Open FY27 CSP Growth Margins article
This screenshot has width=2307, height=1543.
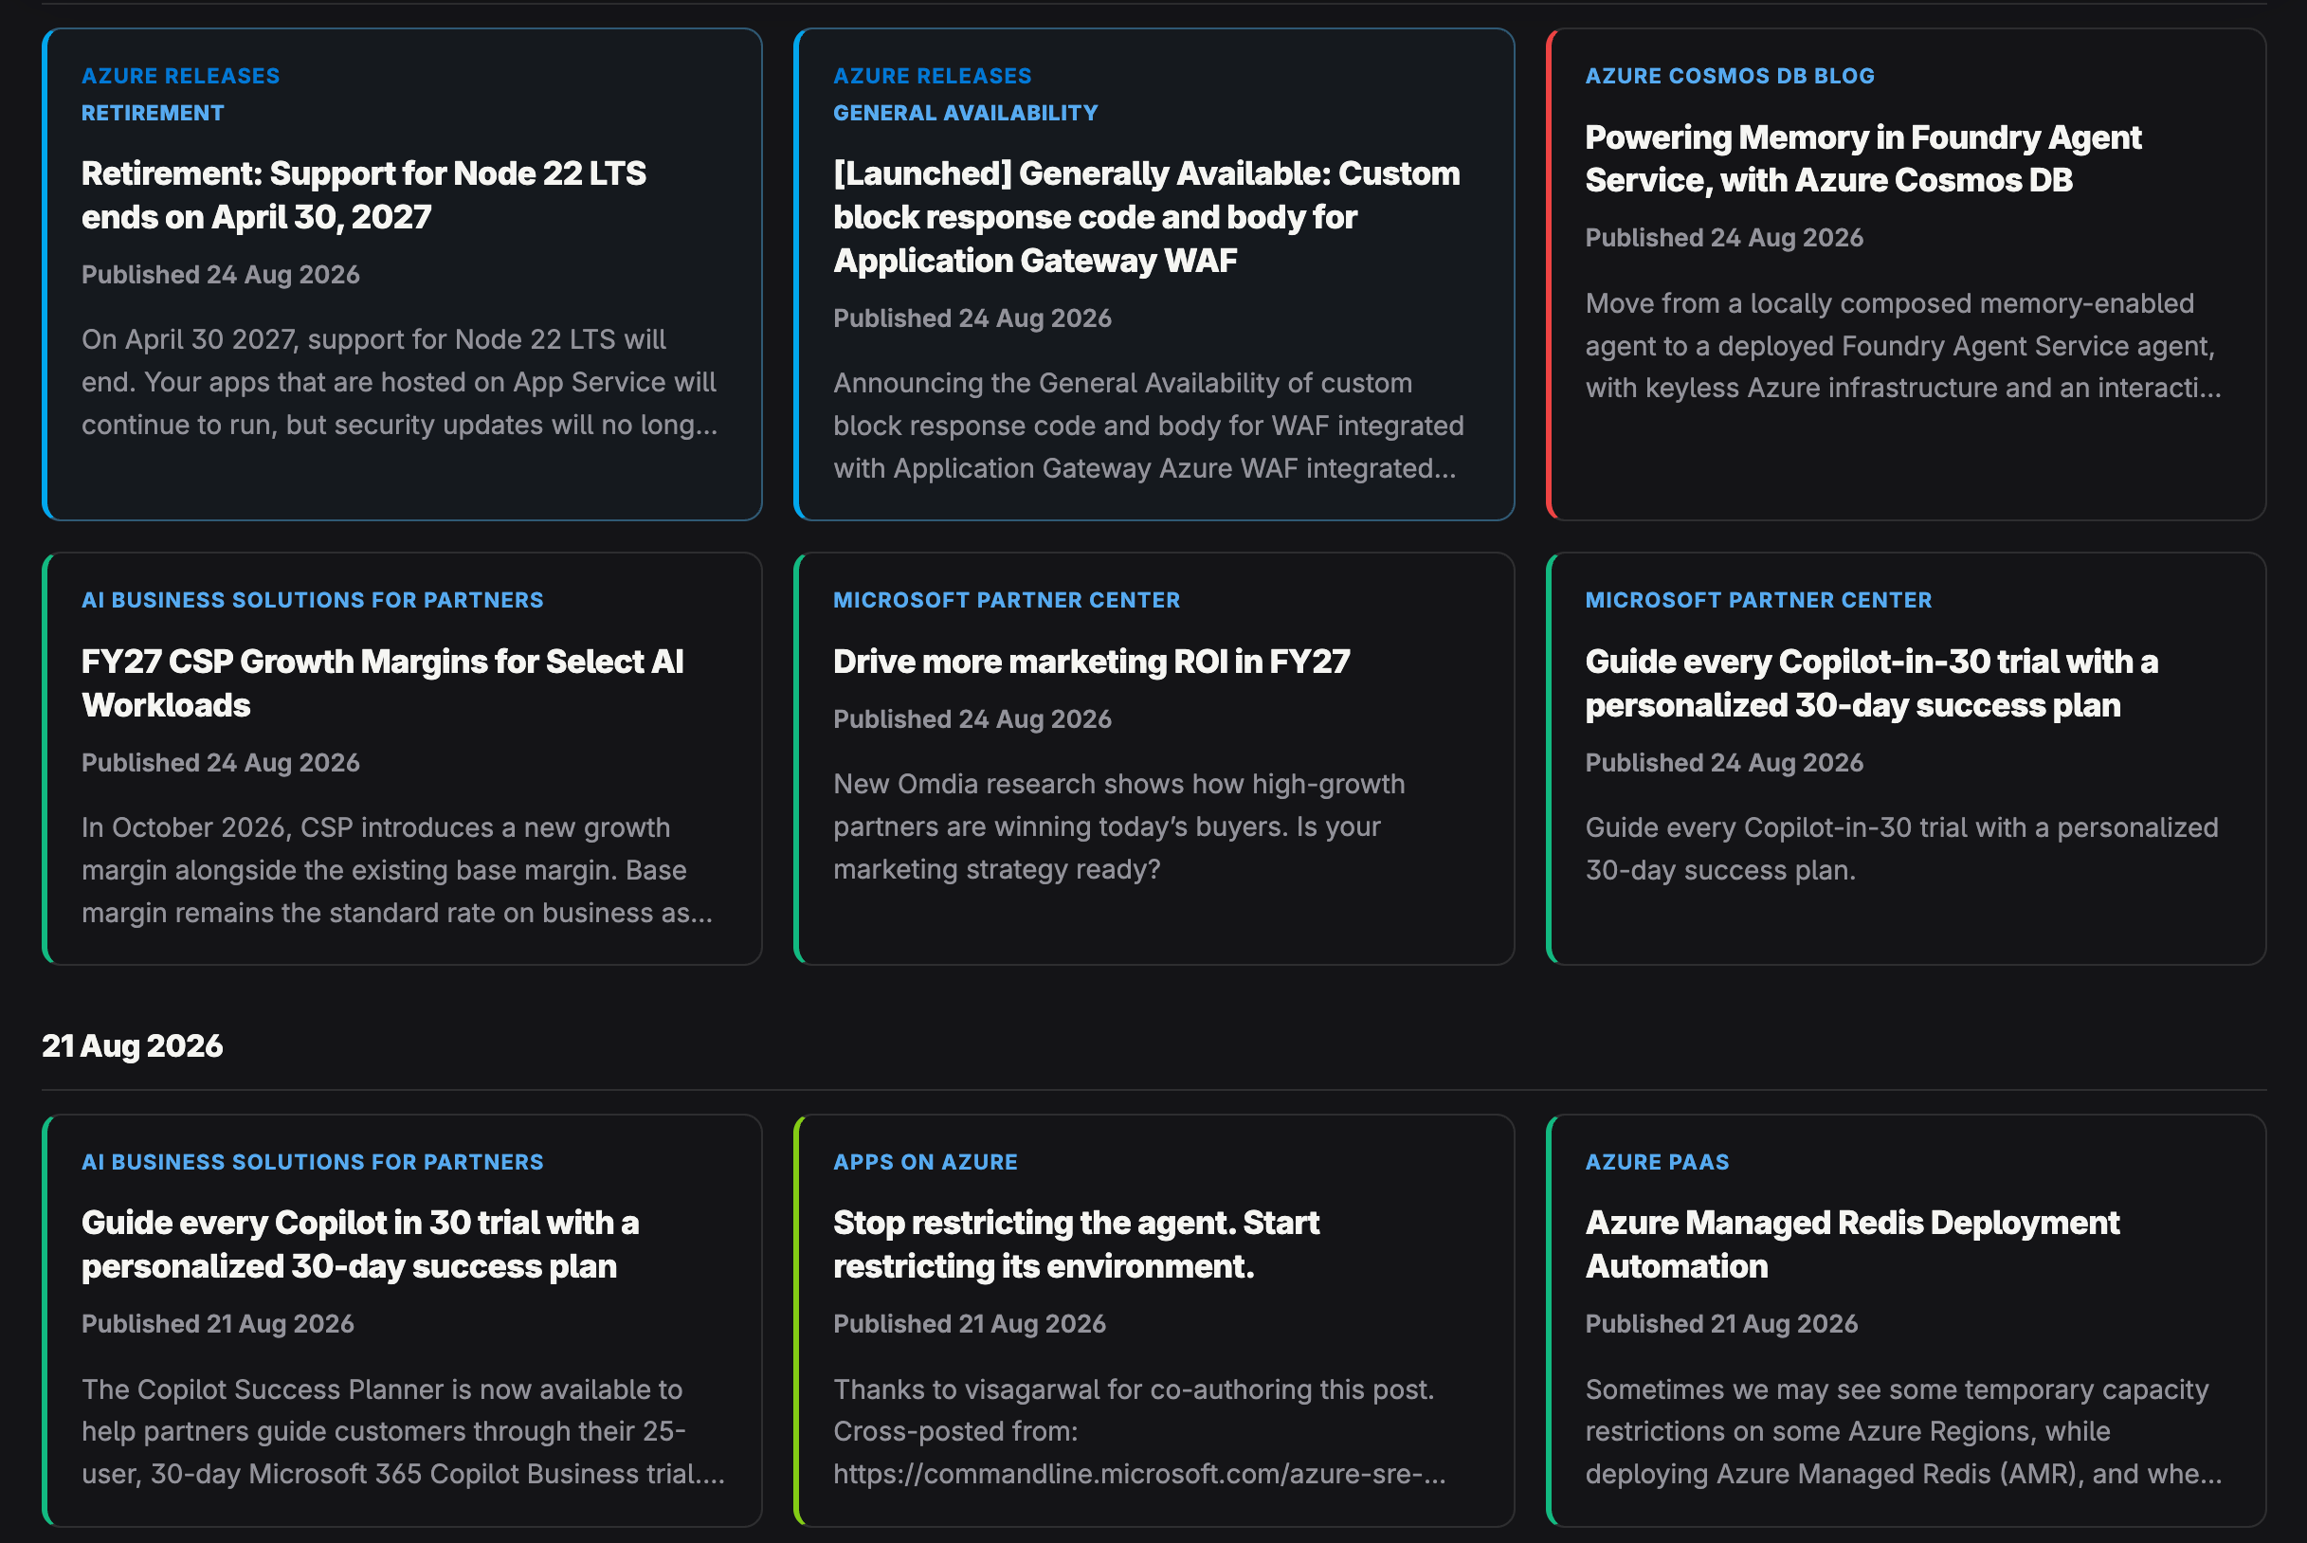tap(382, 683)
